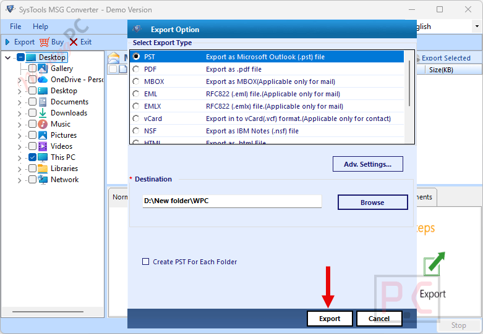The height and width of the screenshot is (334, 483).
Task: Expand the This PC tree node
Action: tap(19, 158)
